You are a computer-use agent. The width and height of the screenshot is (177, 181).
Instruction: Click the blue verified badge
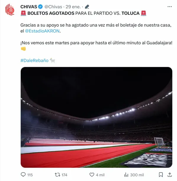tap(40, 7)
